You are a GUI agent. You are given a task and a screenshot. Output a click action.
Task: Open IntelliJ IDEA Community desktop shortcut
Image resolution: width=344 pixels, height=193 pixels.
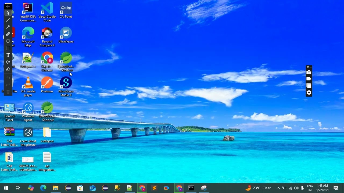[x=28, y=12]
